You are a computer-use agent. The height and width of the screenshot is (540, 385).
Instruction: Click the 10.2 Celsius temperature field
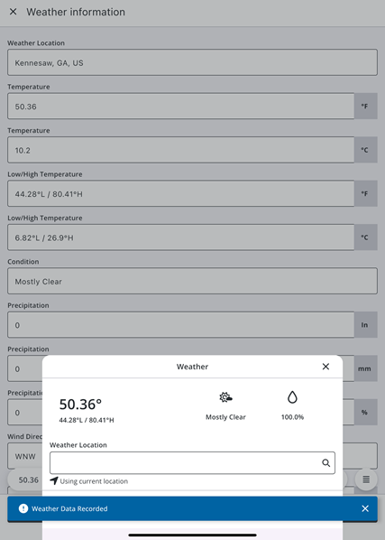tap(181, 150)
